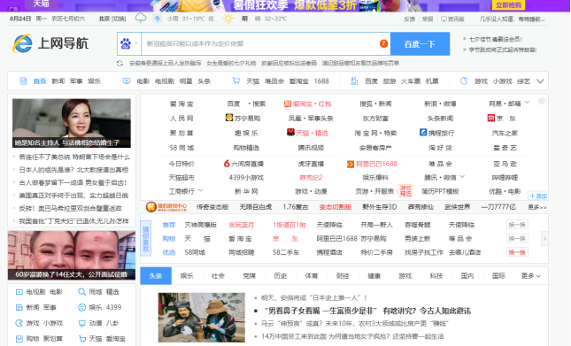Open headline 男看鼻子女看嘴
Screen dimensions: 571x346
pos(367,311)
